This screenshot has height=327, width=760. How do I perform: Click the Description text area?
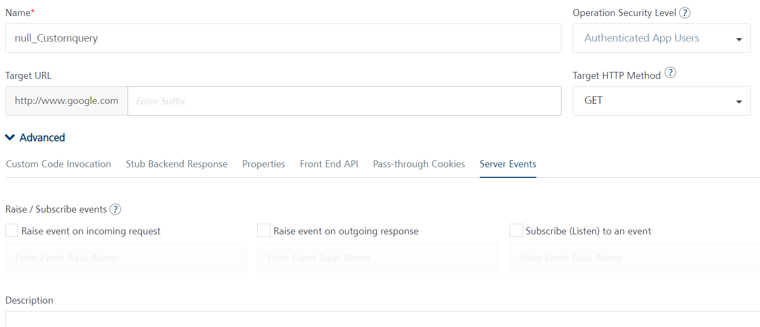(382, 320)
